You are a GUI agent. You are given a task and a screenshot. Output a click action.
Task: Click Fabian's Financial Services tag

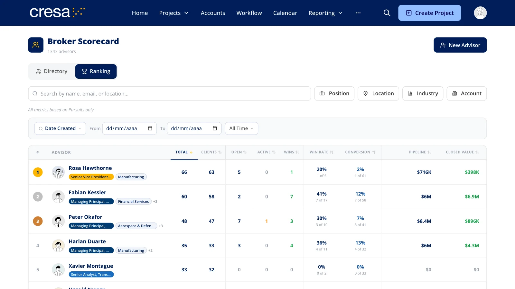coord(133,201)
